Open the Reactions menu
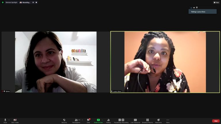 [159, 121]
